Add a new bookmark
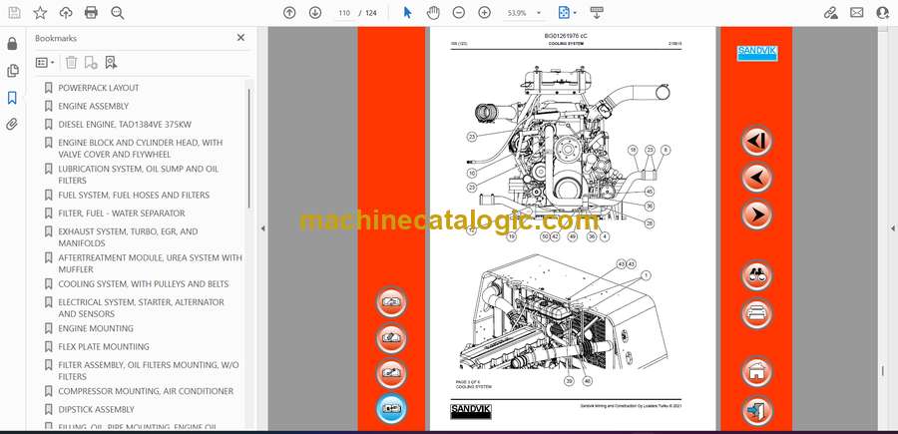Image resolution: width=898 pixels, height=434 pixels. [91, 63]
